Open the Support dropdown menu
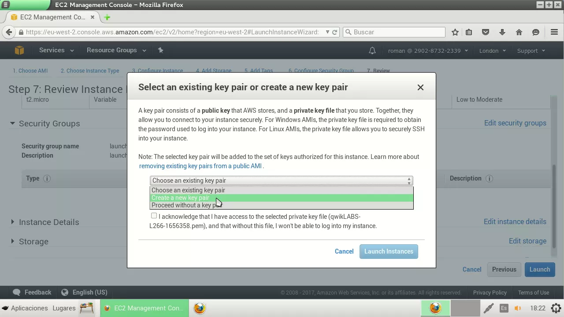 [x=531, y=51]
